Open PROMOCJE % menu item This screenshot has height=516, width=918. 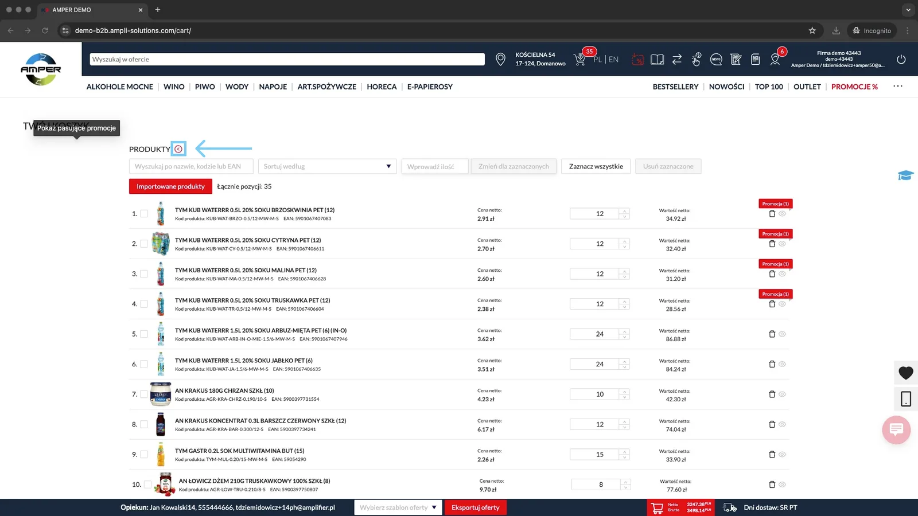click(x=854, y=87)
